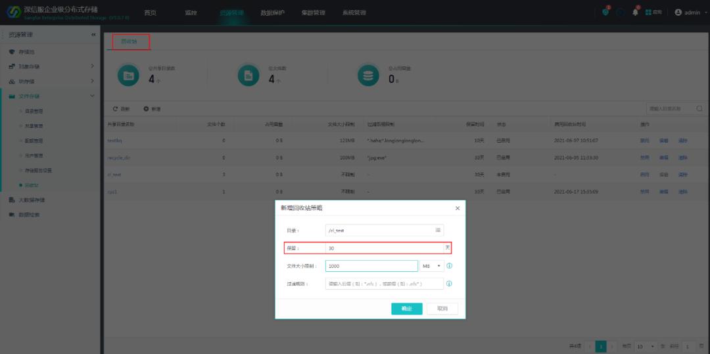
Task: Click the filter rule input field
Action: coord(384,284)
